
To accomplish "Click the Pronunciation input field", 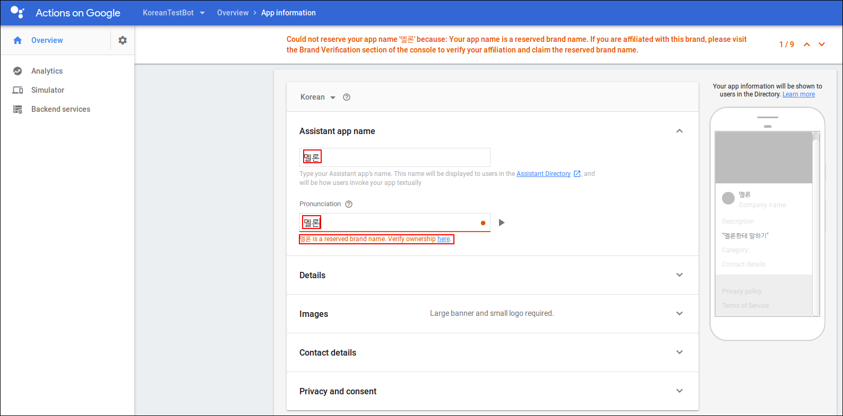I will [395, 223].
